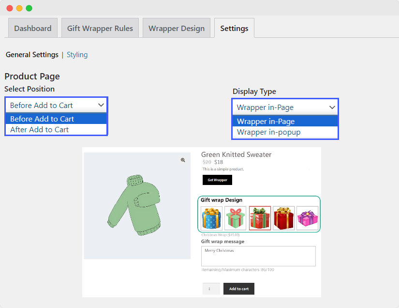Open the Gift Wrapper Rules tab
The image size is (399, 308).
[x=100, y=28]
